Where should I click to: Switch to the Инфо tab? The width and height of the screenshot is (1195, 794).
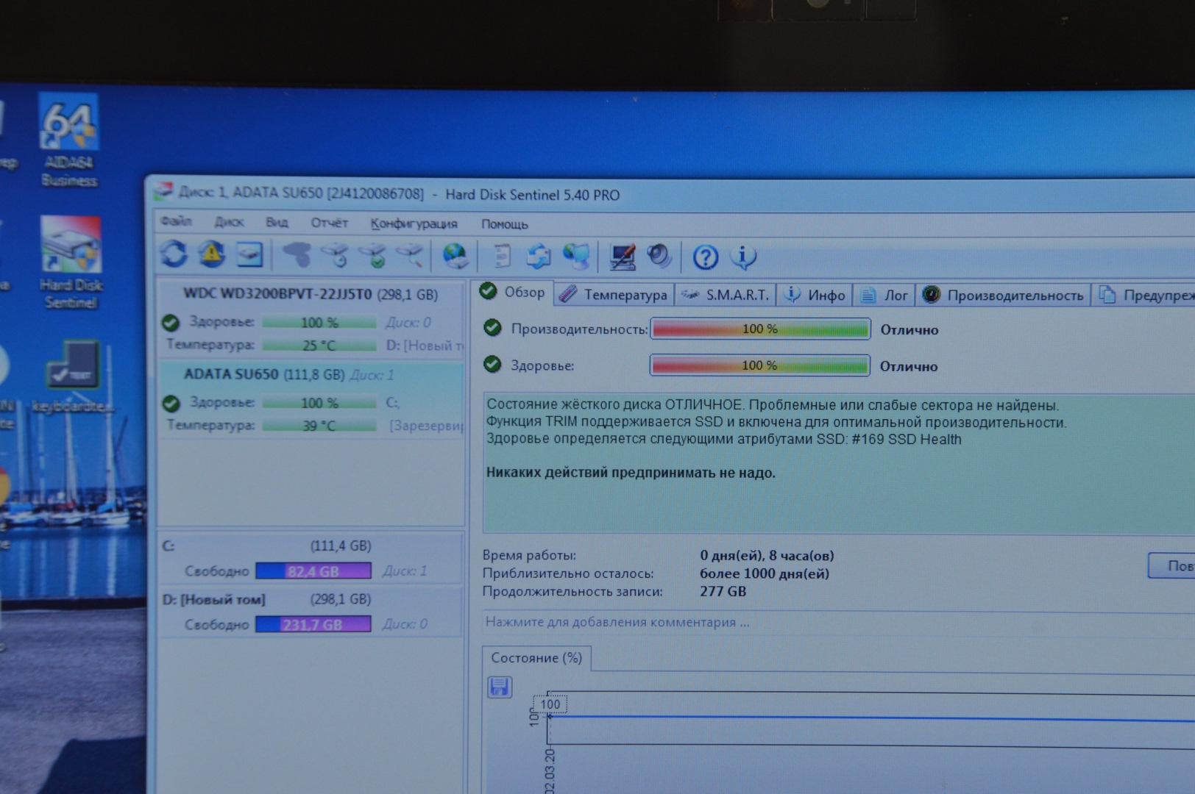coord(815,295)
